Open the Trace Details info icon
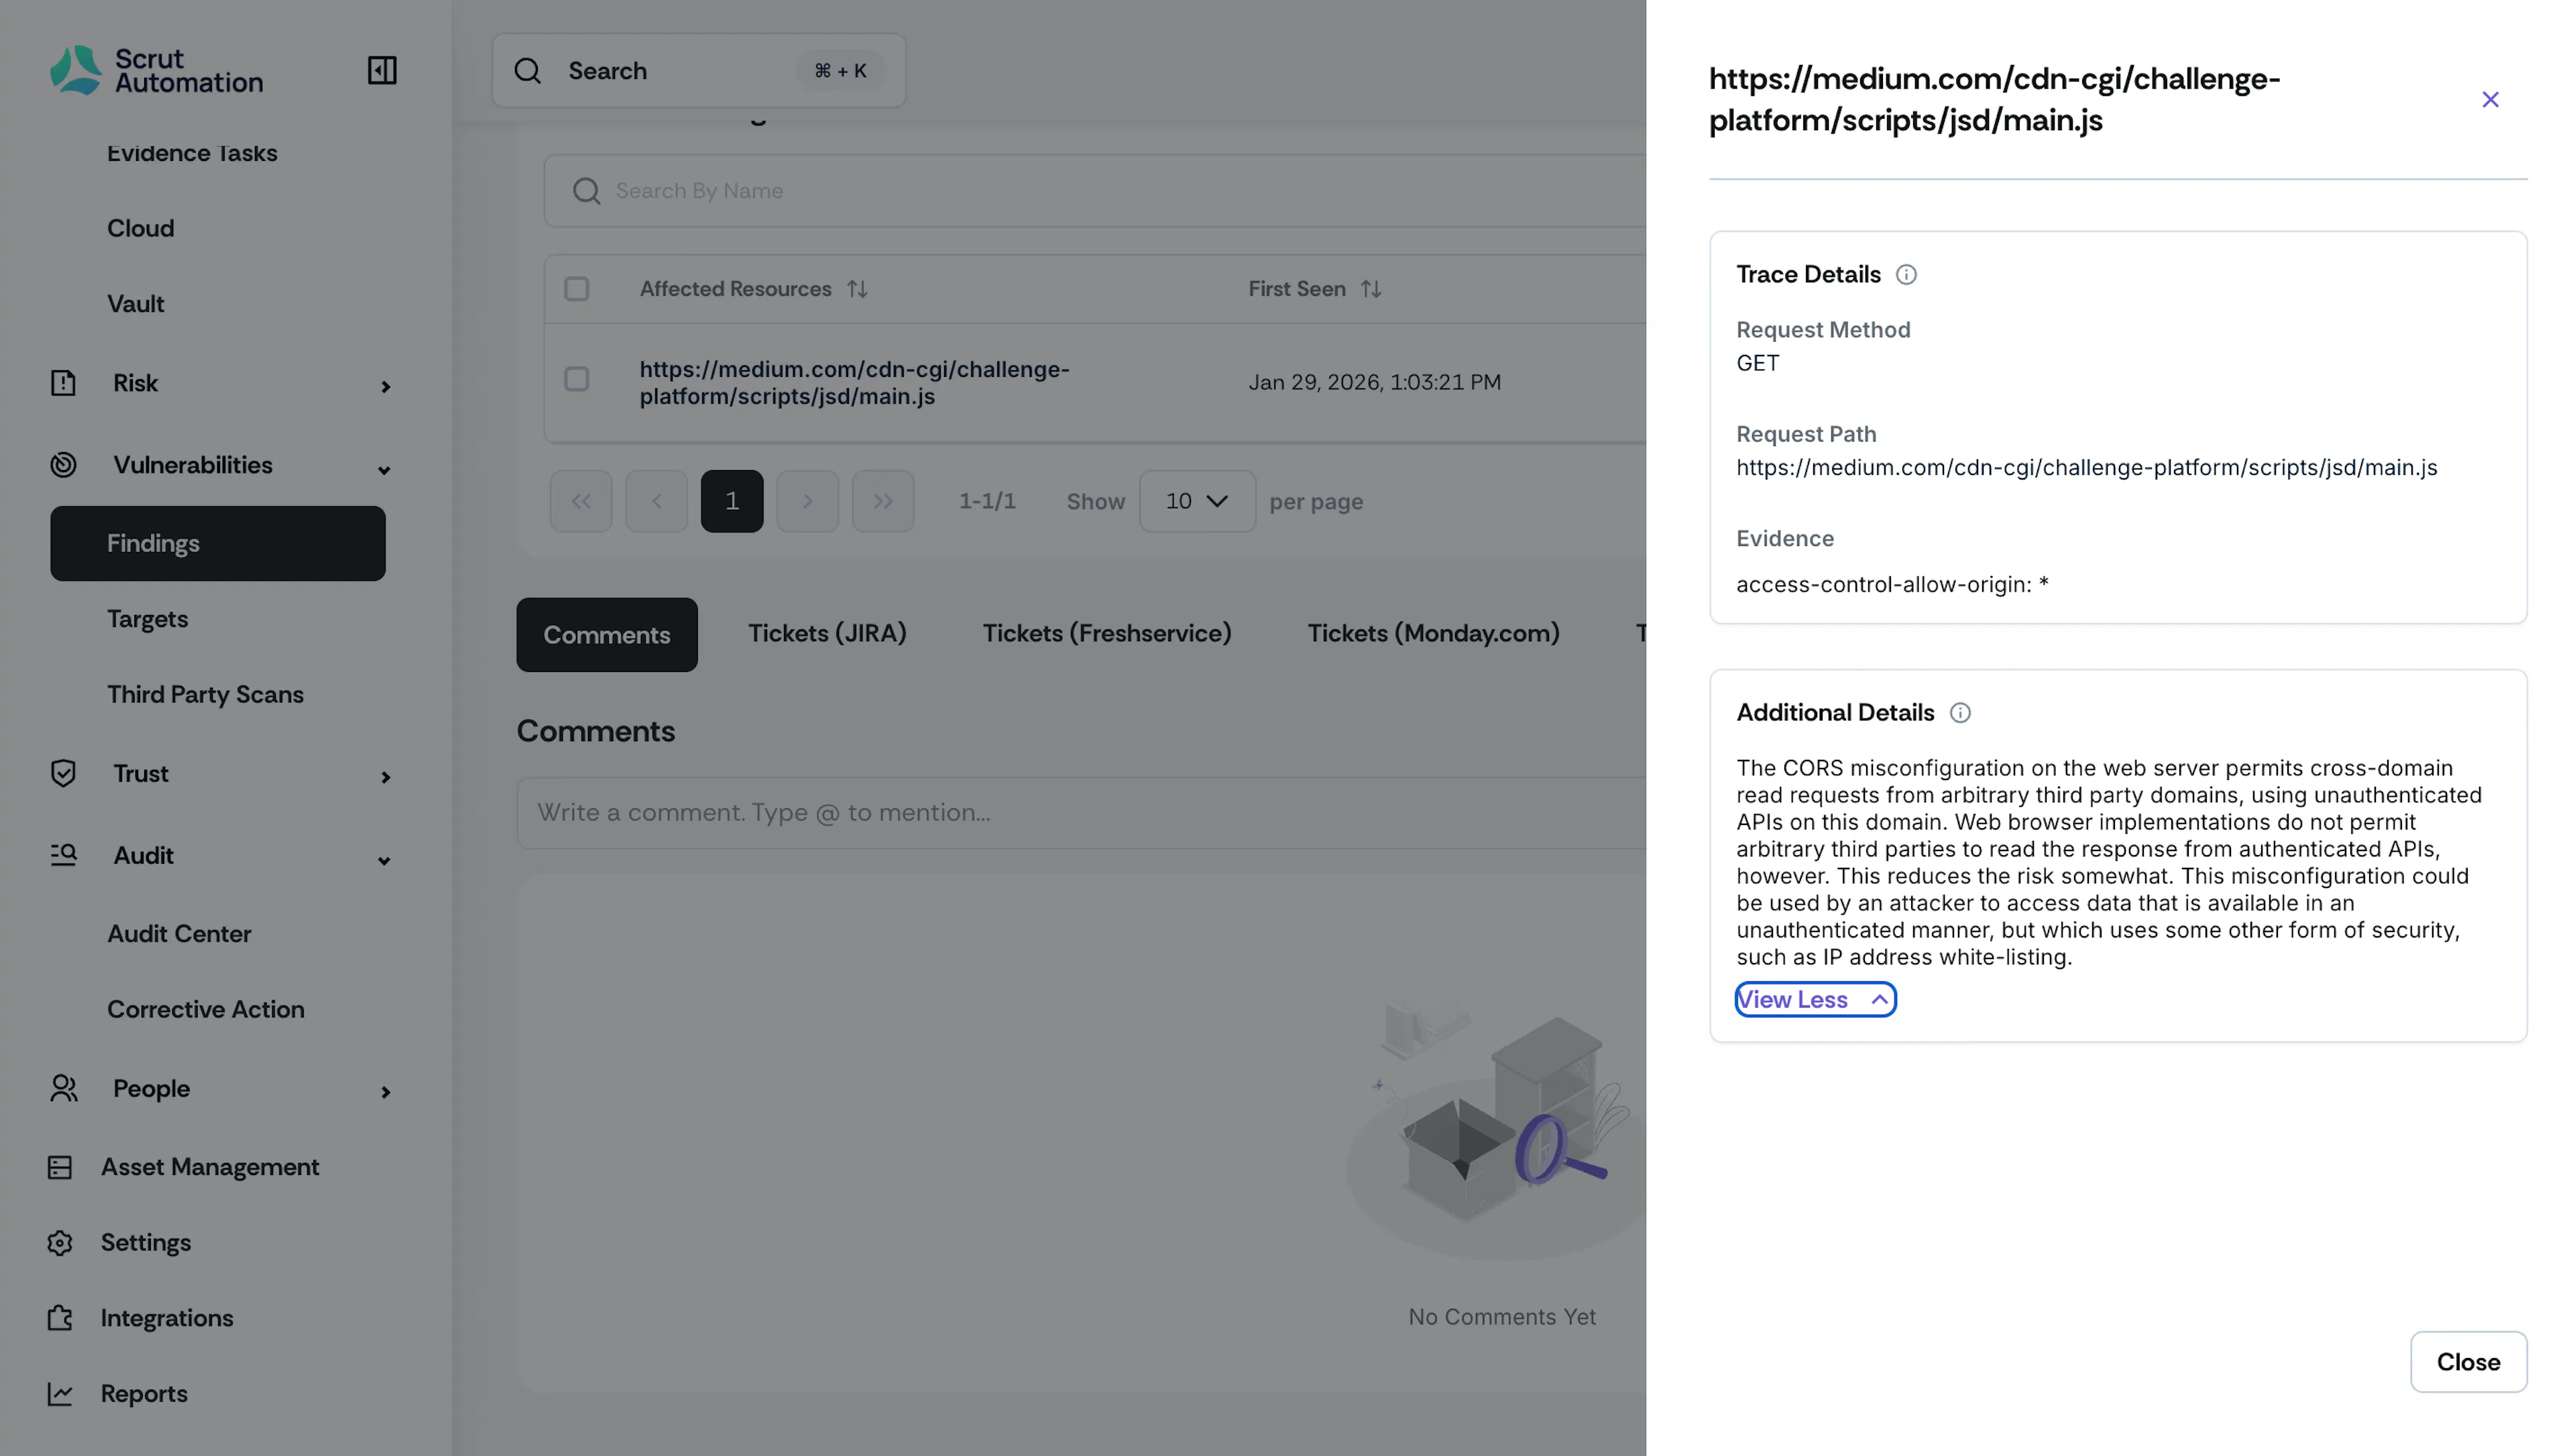Screen dimensions: 2575x1456 click(1906, 274)
